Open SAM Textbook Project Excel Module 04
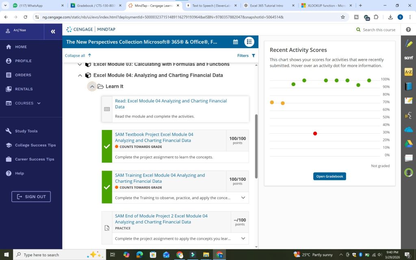 coord(154,137)
